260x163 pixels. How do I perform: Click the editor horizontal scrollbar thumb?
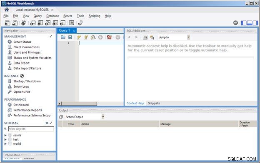[79, 104]
